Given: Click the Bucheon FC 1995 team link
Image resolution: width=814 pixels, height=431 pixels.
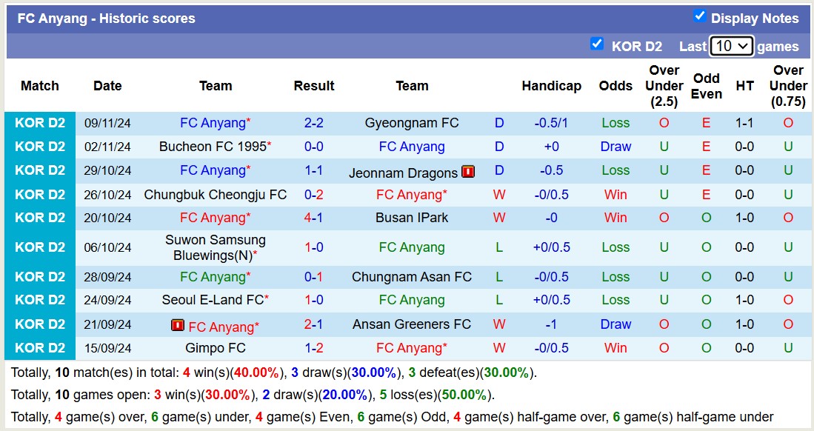Looking at the screenshot, I should coord(215,147).
